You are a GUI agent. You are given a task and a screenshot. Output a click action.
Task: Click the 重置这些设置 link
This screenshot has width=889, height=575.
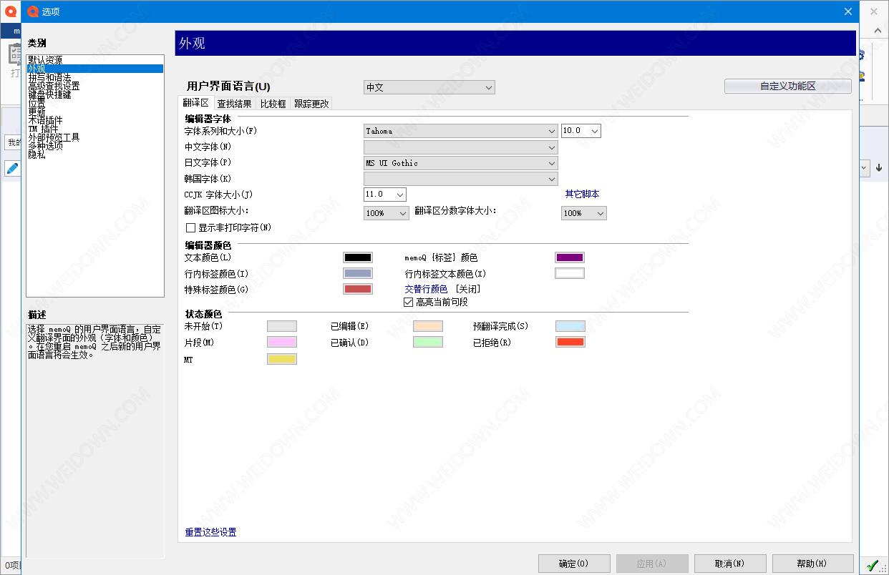[x=210, y=532]
